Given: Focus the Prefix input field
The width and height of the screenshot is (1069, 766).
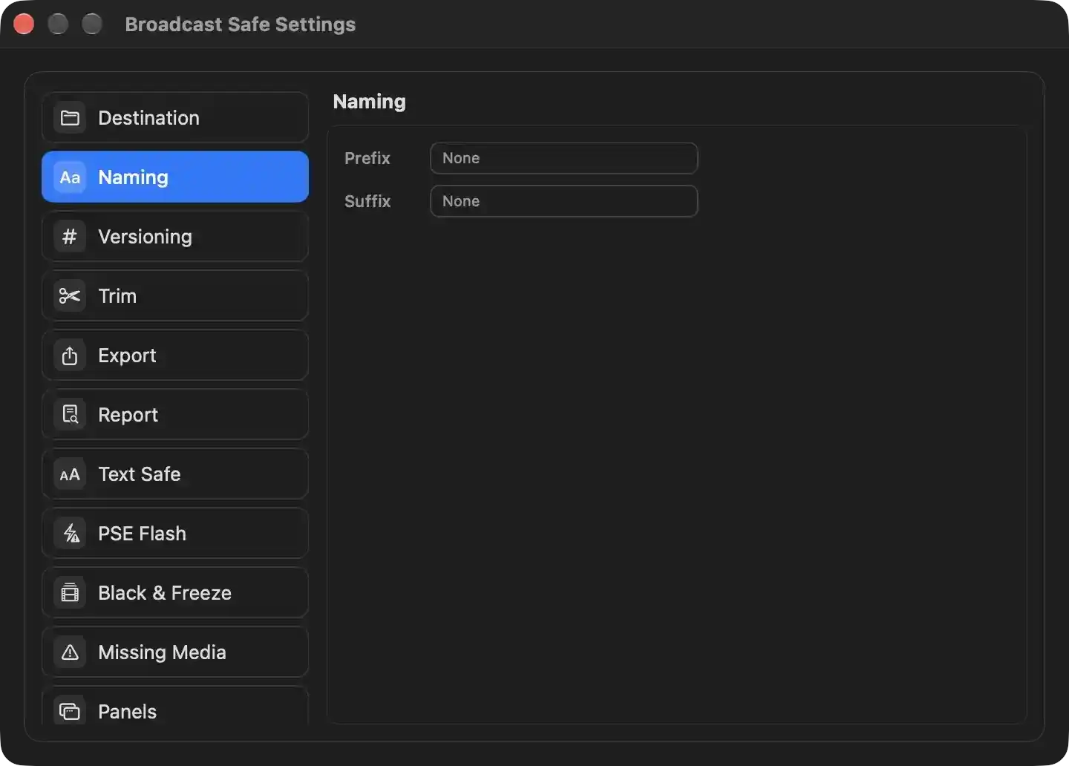Looking at the screenshot, I should [x=564, y=158].
